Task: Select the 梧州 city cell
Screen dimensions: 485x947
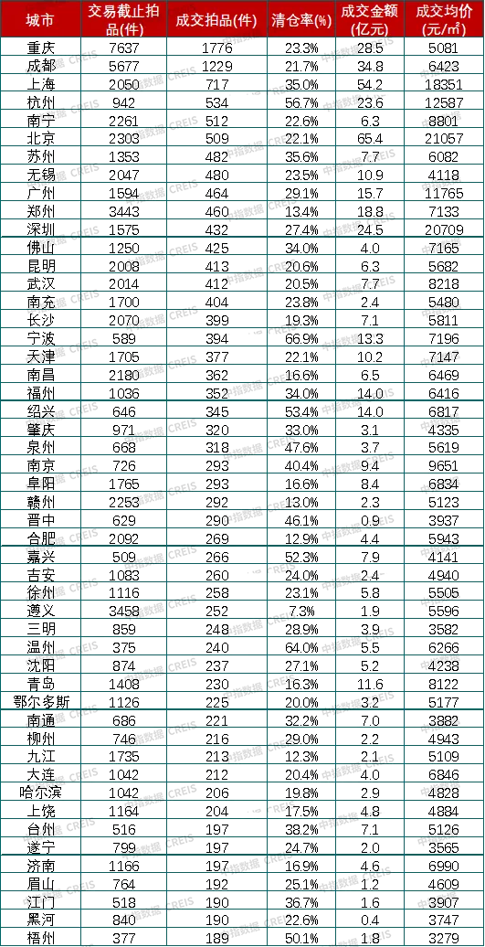Action: click(x=40, y=937)
